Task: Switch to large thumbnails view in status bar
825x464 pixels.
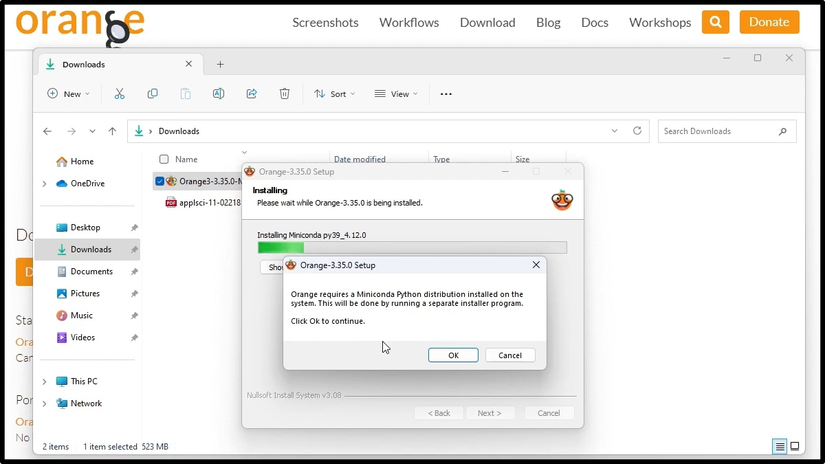Action: pos(795,447)
